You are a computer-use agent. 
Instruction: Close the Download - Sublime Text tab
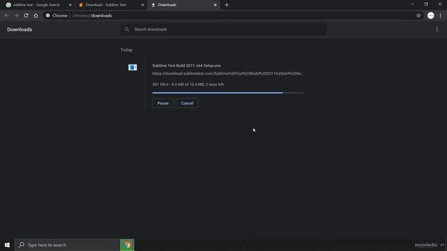point(142,5)
